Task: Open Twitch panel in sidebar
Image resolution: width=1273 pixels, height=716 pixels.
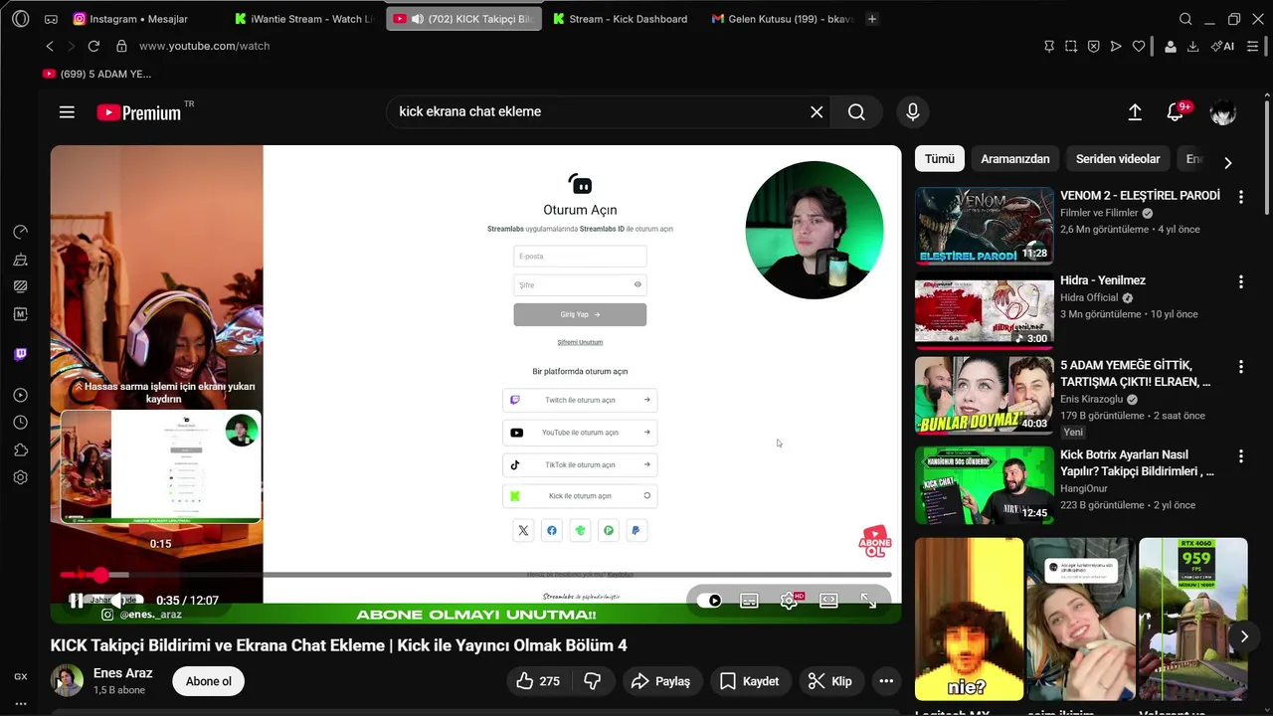Action: point(21,354)
